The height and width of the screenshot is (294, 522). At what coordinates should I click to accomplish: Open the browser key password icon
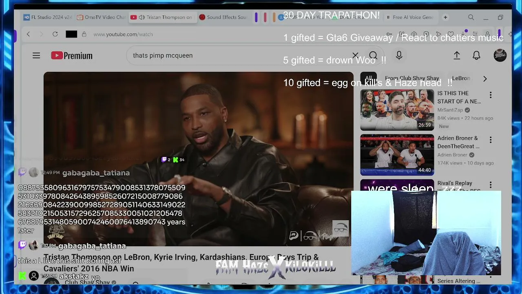(x=389, y=34)
